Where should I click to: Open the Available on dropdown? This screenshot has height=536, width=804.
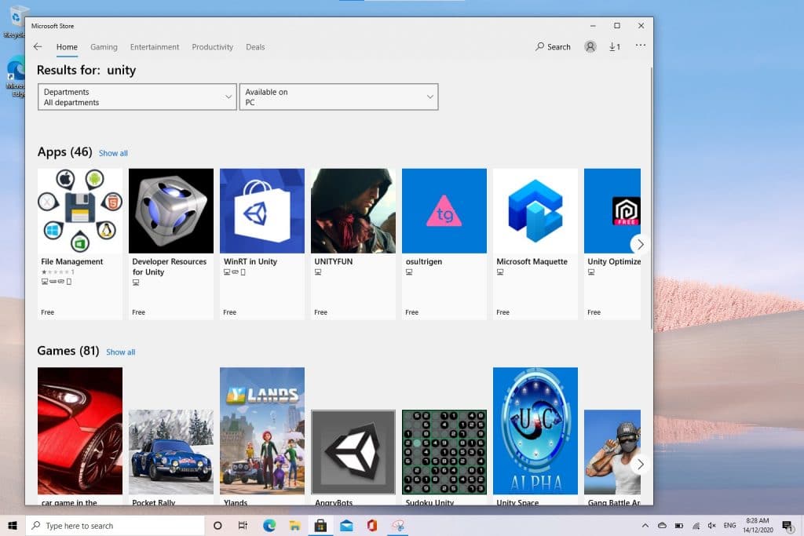[x=338, y=96]
